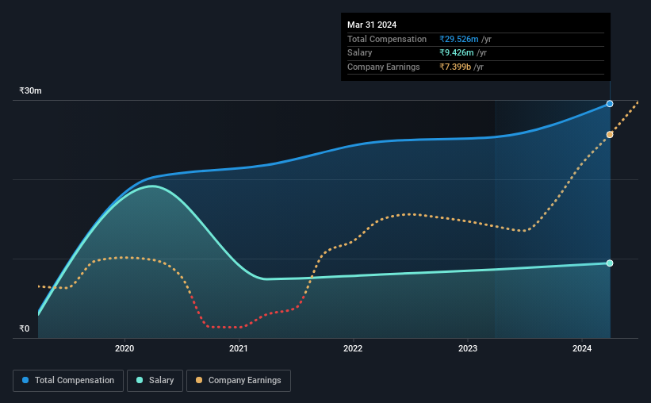The height and width of the screenshot is (403, 651).
Task: Click the 2022 x-axis label
Action: (353, 348)
